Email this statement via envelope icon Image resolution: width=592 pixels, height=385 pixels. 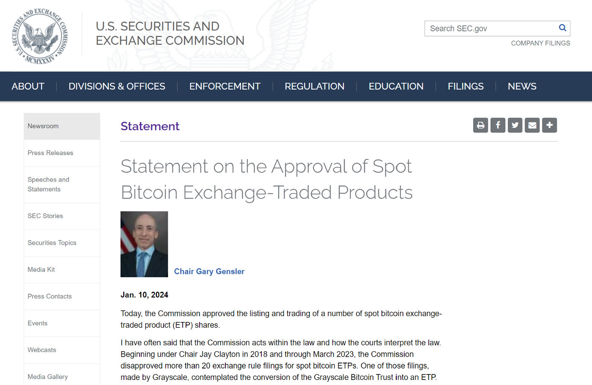[532, 125]
